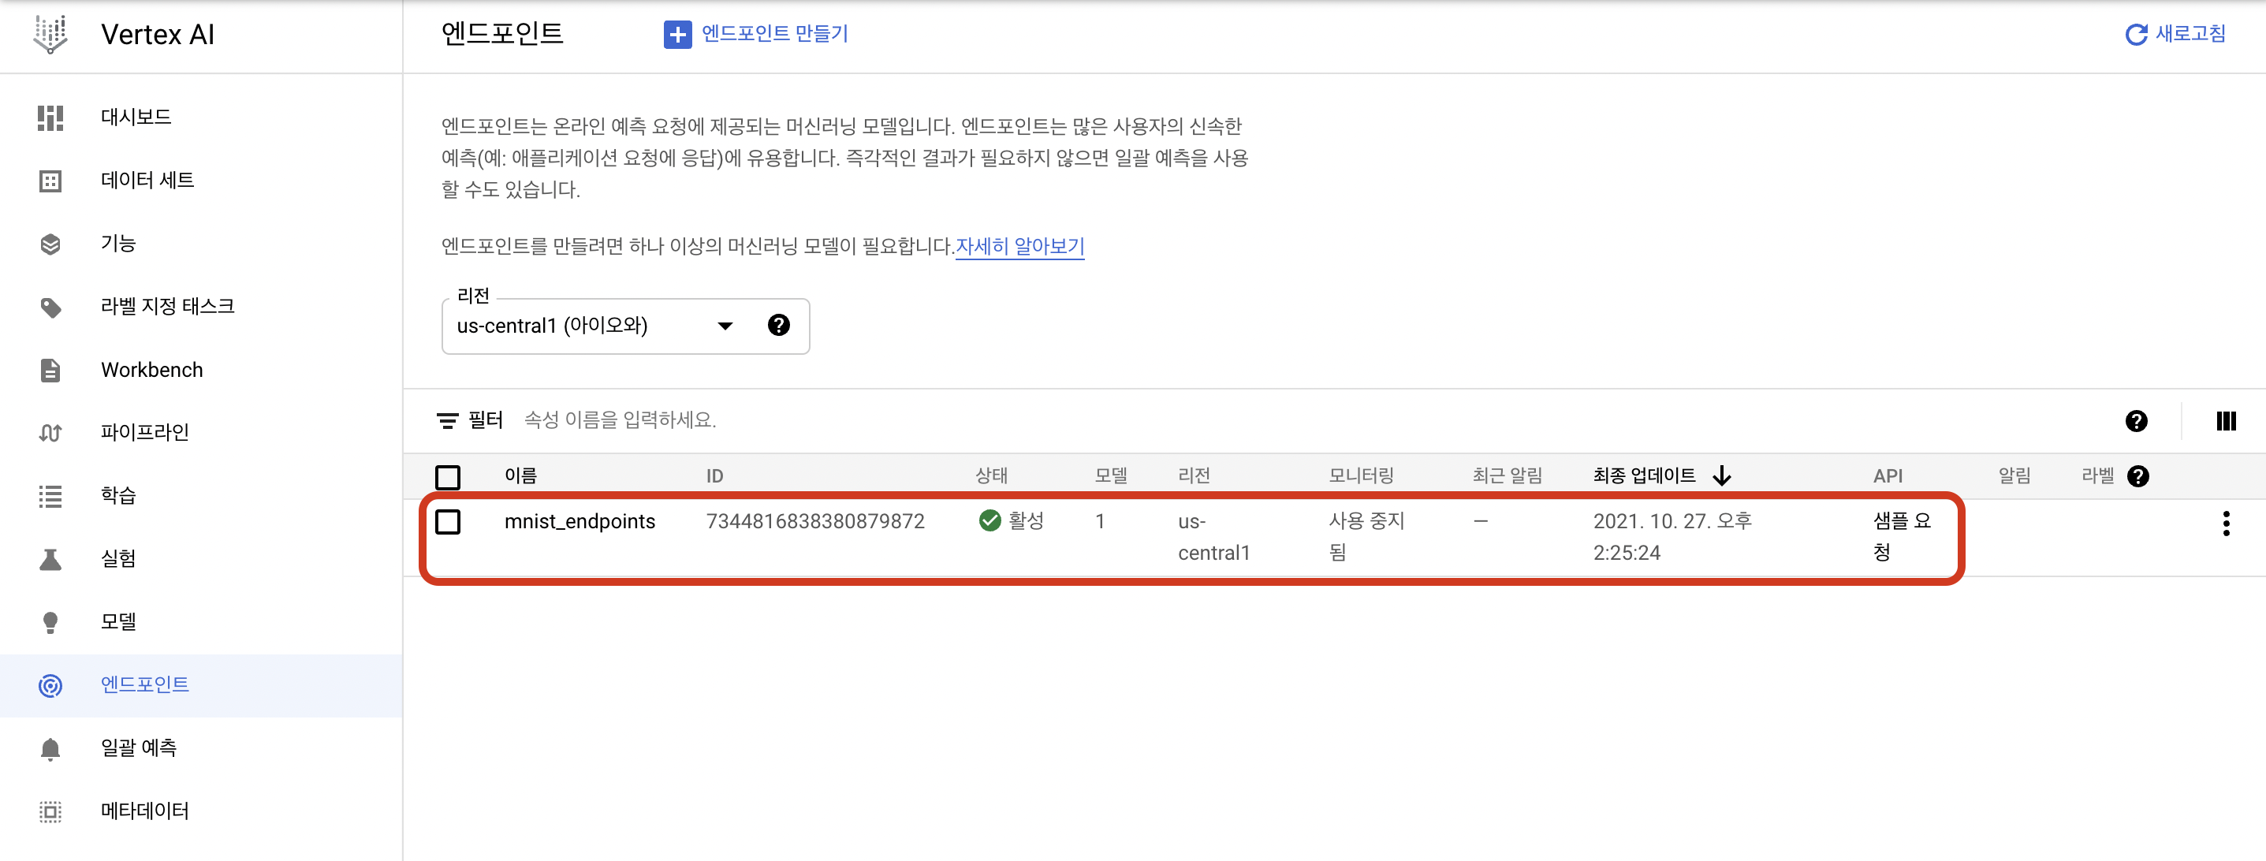The width and height of the screenshot is (2266, 861).
Task: Click the 이름 column header
Action: click(520, 475)
